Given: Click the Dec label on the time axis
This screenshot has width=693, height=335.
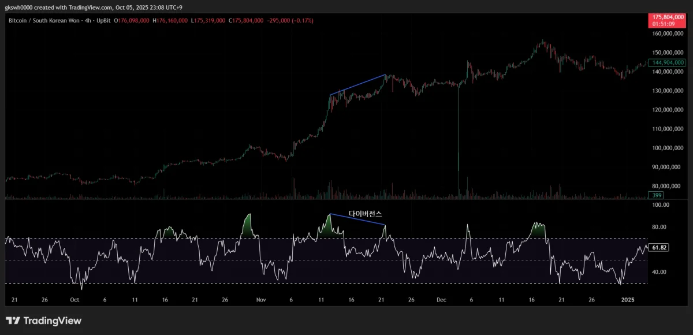Looking at the screenshot, I should tap(442, 300).
